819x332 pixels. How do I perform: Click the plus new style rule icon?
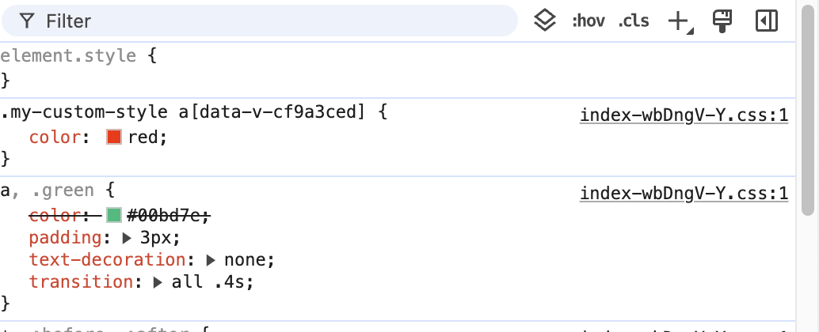(x=678, y=21)
